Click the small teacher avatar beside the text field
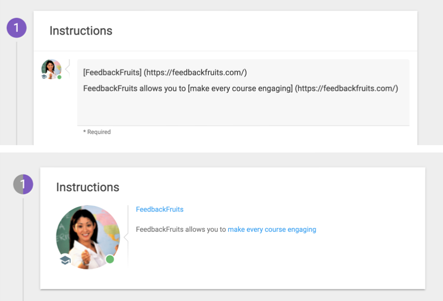The height and width of the screenshot is (301, 443). [x=52, y=69]
